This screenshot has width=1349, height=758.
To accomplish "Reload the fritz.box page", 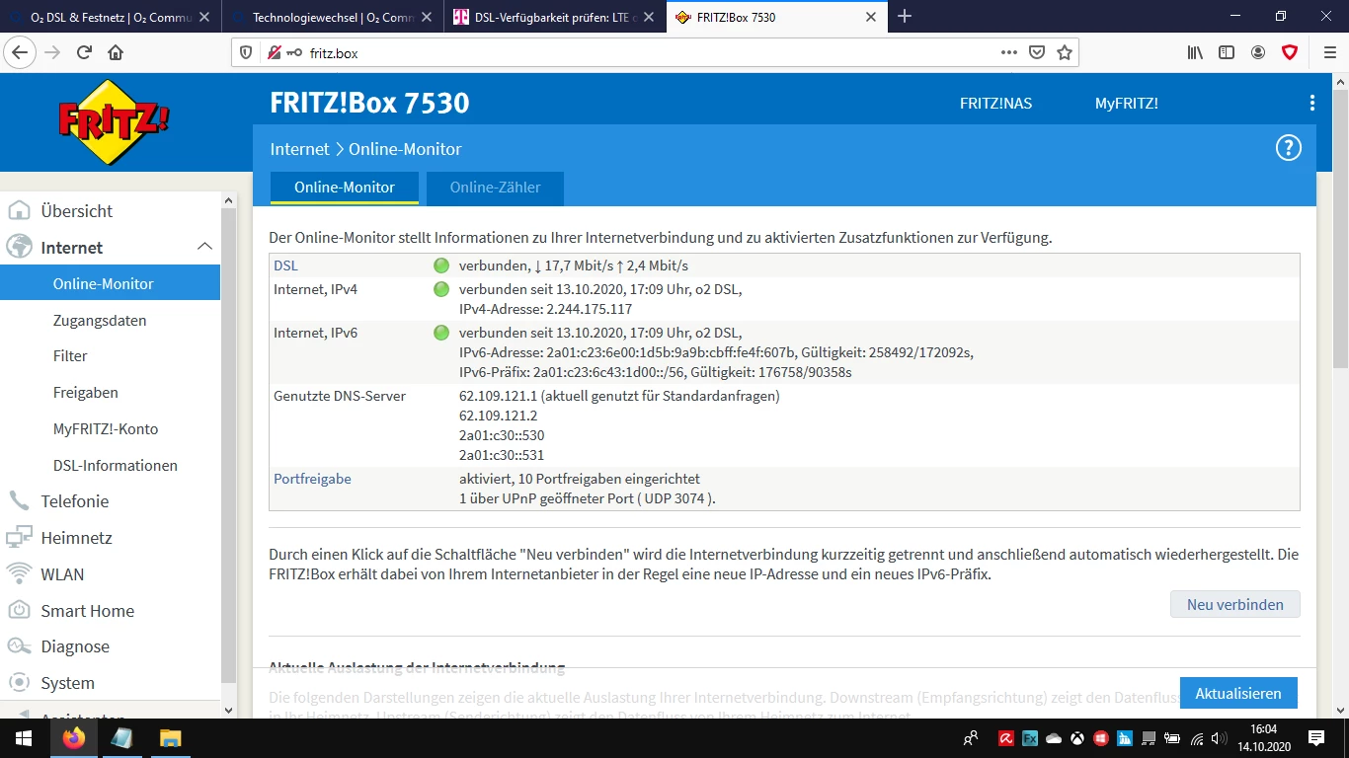I will [x=85, y=53].
